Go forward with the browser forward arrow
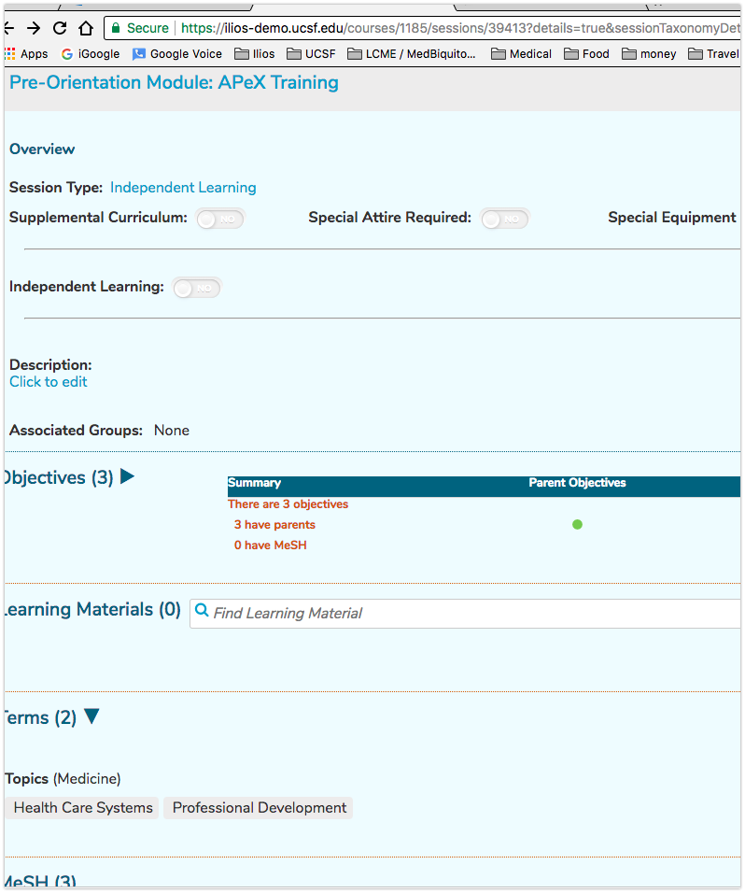The height and width of the screenshot is (893, 745). click(x=35, y=28)
